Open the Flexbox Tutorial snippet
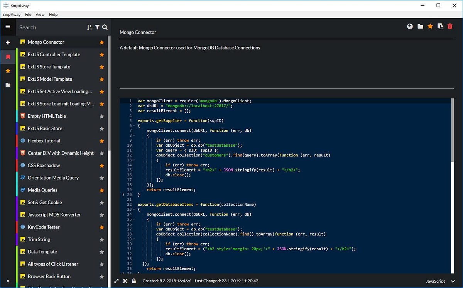 click(x=62, y=141)
